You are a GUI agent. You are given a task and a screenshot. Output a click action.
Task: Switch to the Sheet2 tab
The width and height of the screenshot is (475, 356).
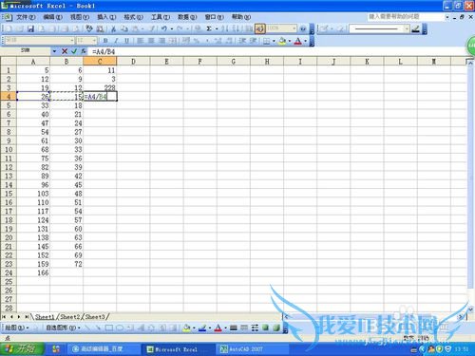70,317
